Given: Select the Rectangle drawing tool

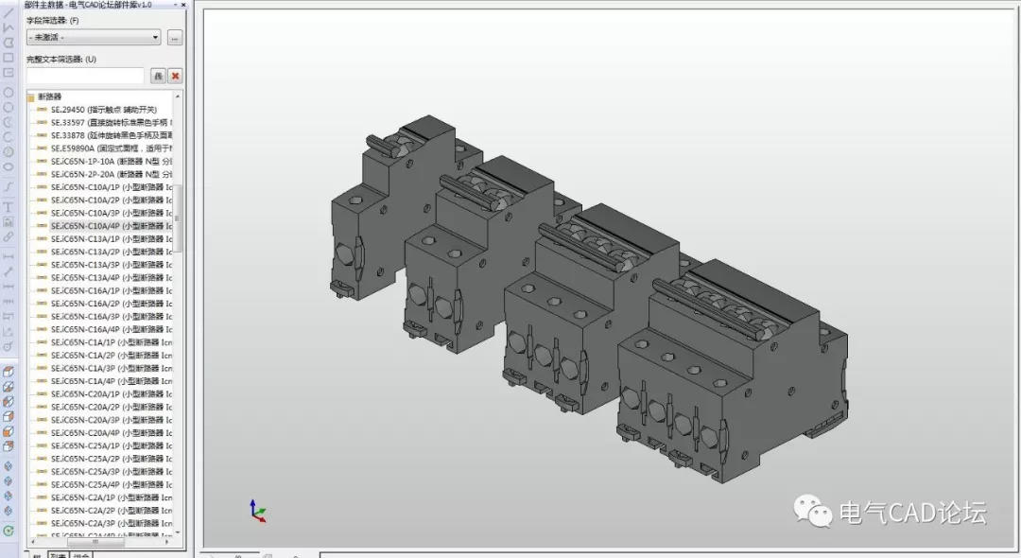Looking at the screenshot, I should 9,58.
